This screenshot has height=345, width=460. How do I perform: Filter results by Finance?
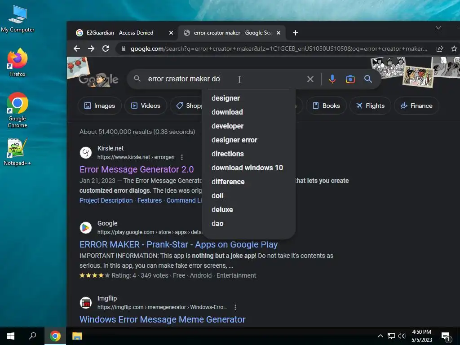416,106
